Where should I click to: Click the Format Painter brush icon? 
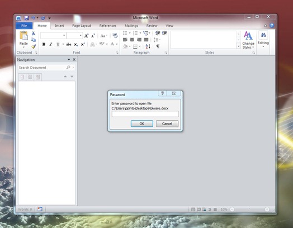[34, 46]
